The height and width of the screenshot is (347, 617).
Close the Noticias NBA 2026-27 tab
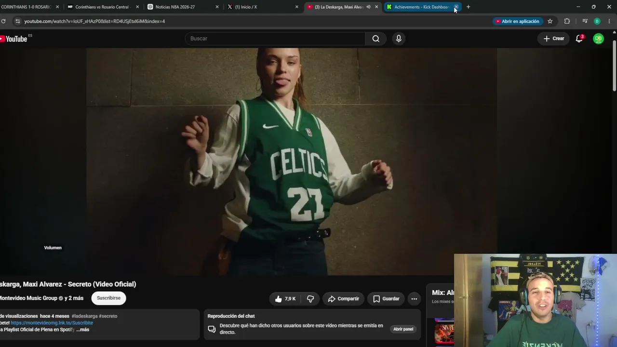point(217,7)
